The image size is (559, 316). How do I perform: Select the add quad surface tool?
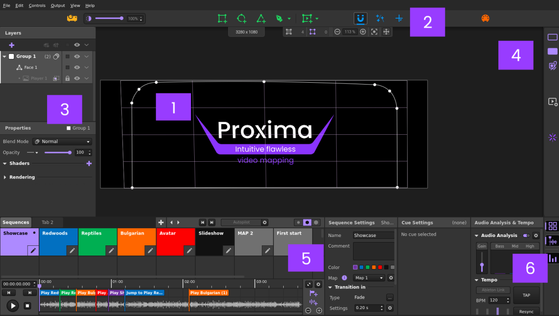pos(222,18)
